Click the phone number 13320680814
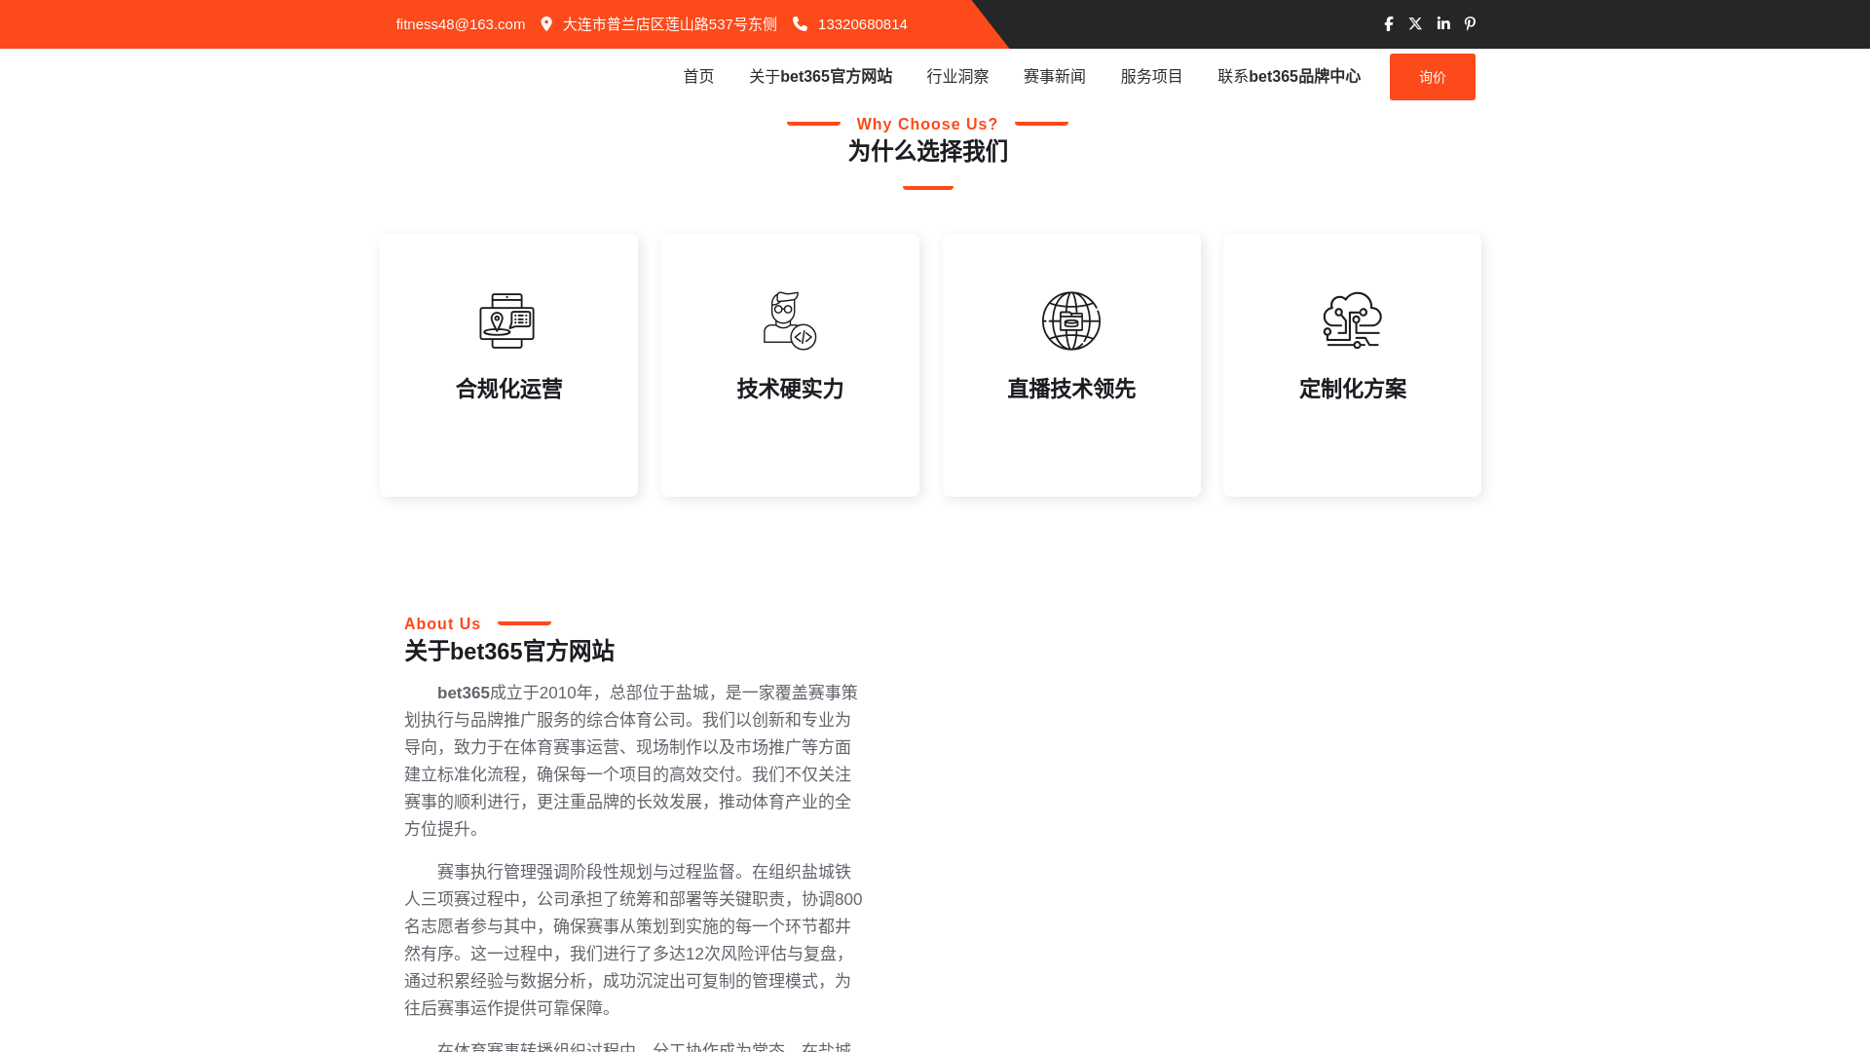The image size is (1870, 1052). [x=862, y=24]
